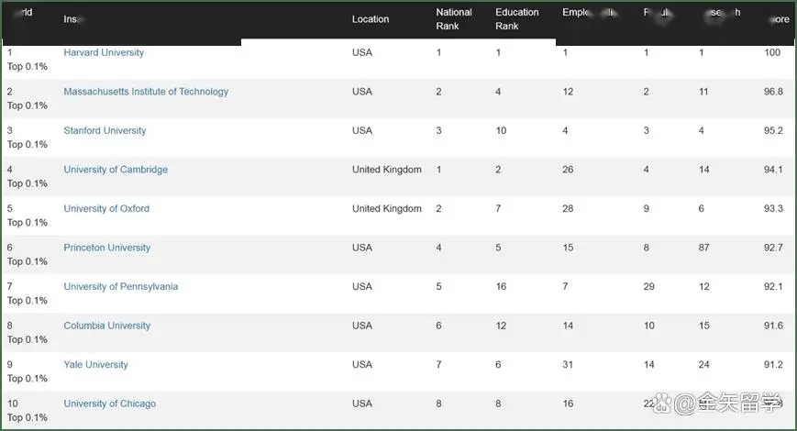The width and height of the screenshot is (797, 431).
Task: Select Harvard's score value 100
Action: (x=772, y=52)
